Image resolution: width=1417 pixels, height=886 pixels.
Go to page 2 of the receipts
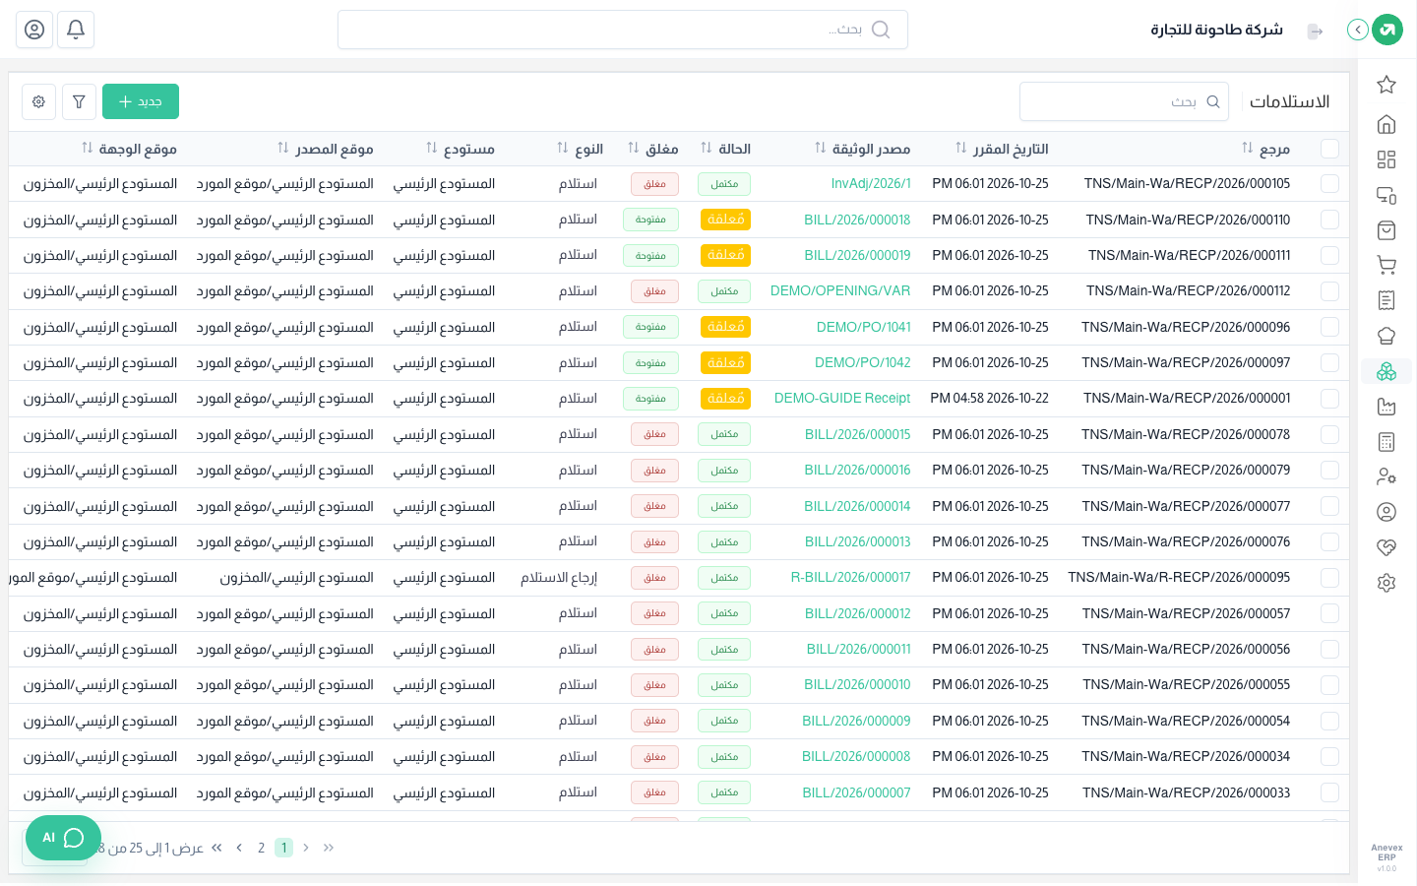[x=261, y=848]
